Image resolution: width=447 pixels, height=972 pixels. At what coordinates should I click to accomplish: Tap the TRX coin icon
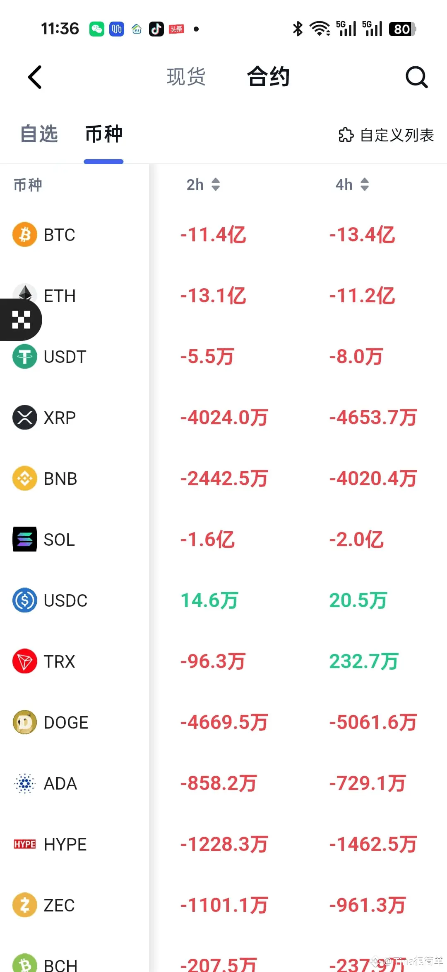pyautogui.click(x=25, y=661)
